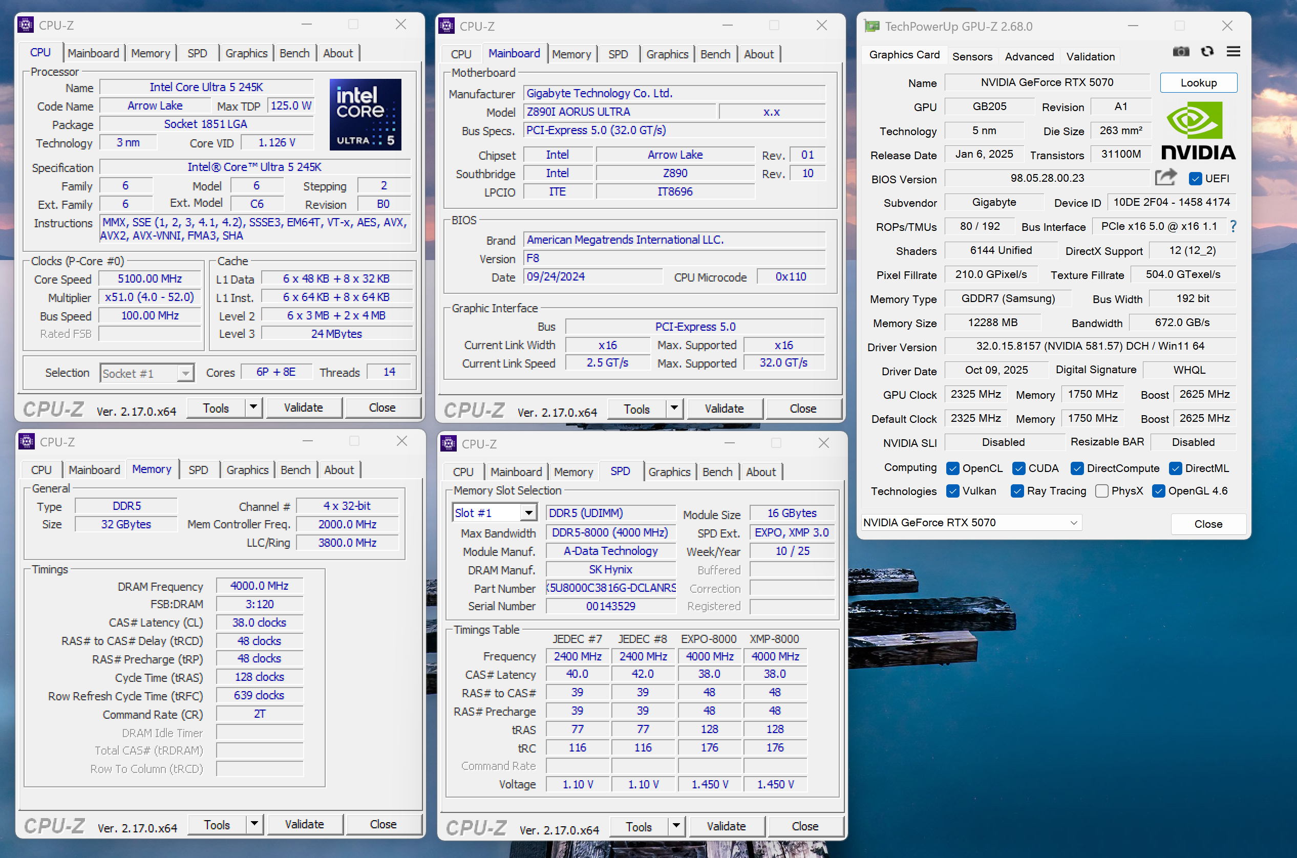Click Bus Interface question mark icon
Screen dimensions: 1297x858
1233,226
